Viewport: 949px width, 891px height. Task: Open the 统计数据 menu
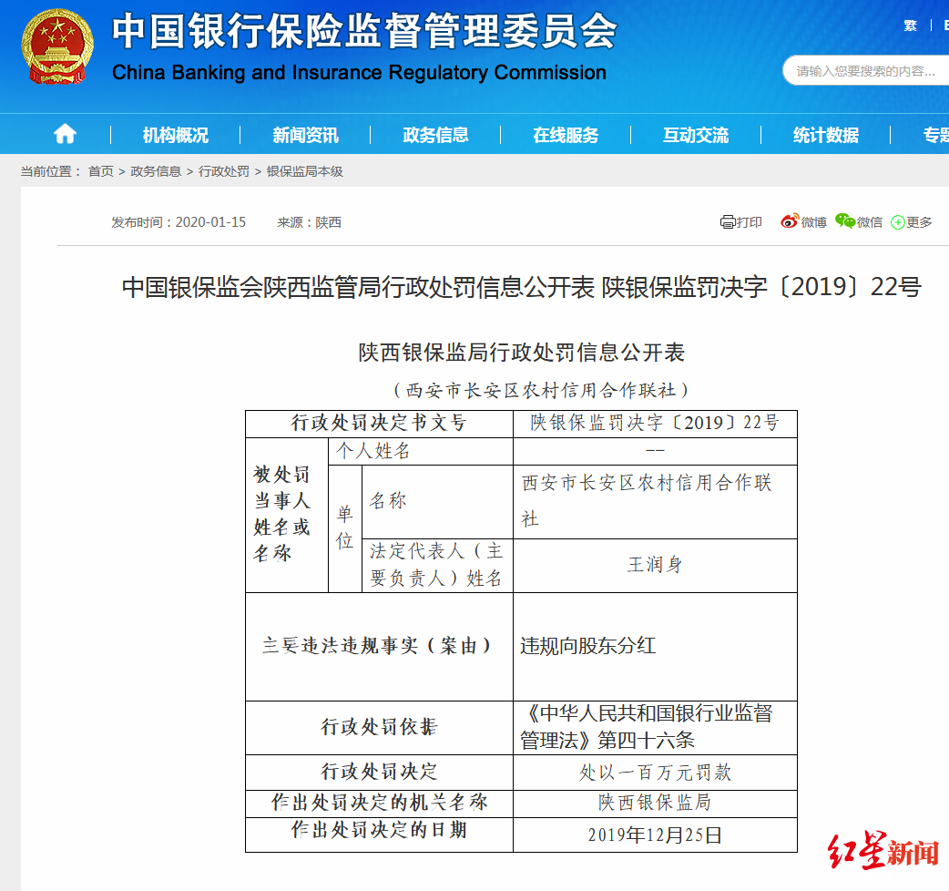click(x=826, y=135)
